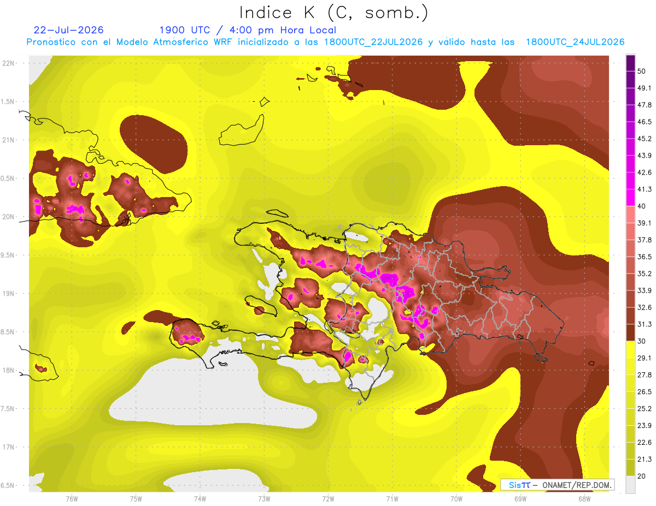This screenshot has height=506, width=656.
Task: Click the legend value "25.2"
Action: tap(645, 408)
